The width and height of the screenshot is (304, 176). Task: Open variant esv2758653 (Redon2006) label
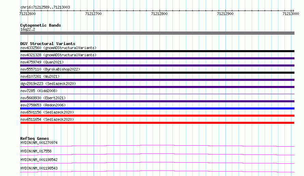43,105
